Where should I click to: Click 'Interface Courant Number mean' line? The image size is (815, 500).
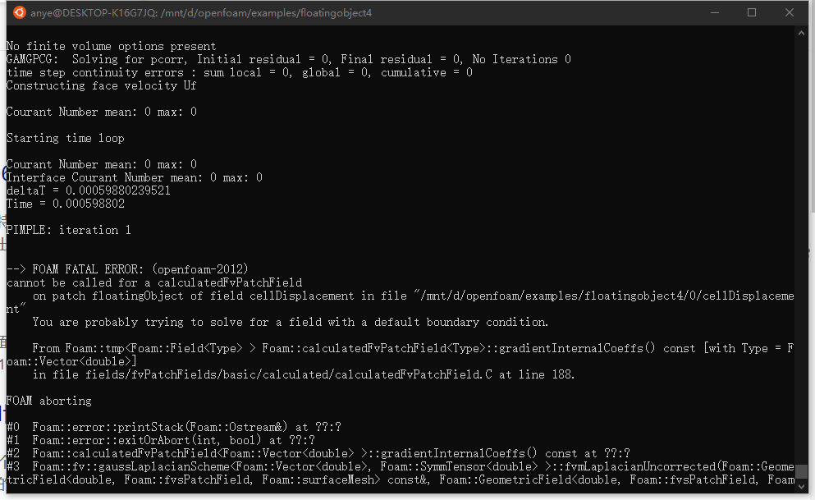(x=135, y=178)
